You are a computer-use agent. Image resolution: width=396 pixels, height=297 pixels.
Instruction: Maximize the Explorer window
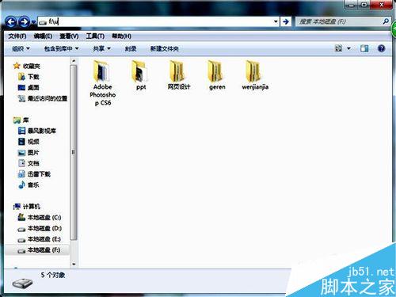(364, 5)
